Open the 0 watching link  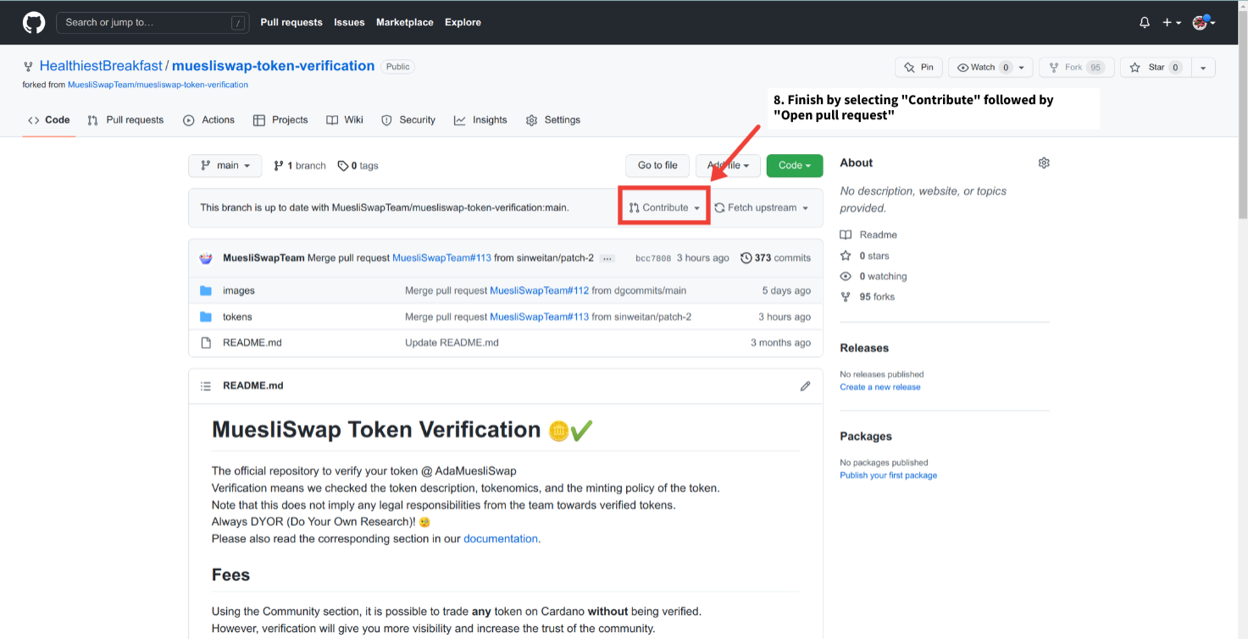click(883, 276)
